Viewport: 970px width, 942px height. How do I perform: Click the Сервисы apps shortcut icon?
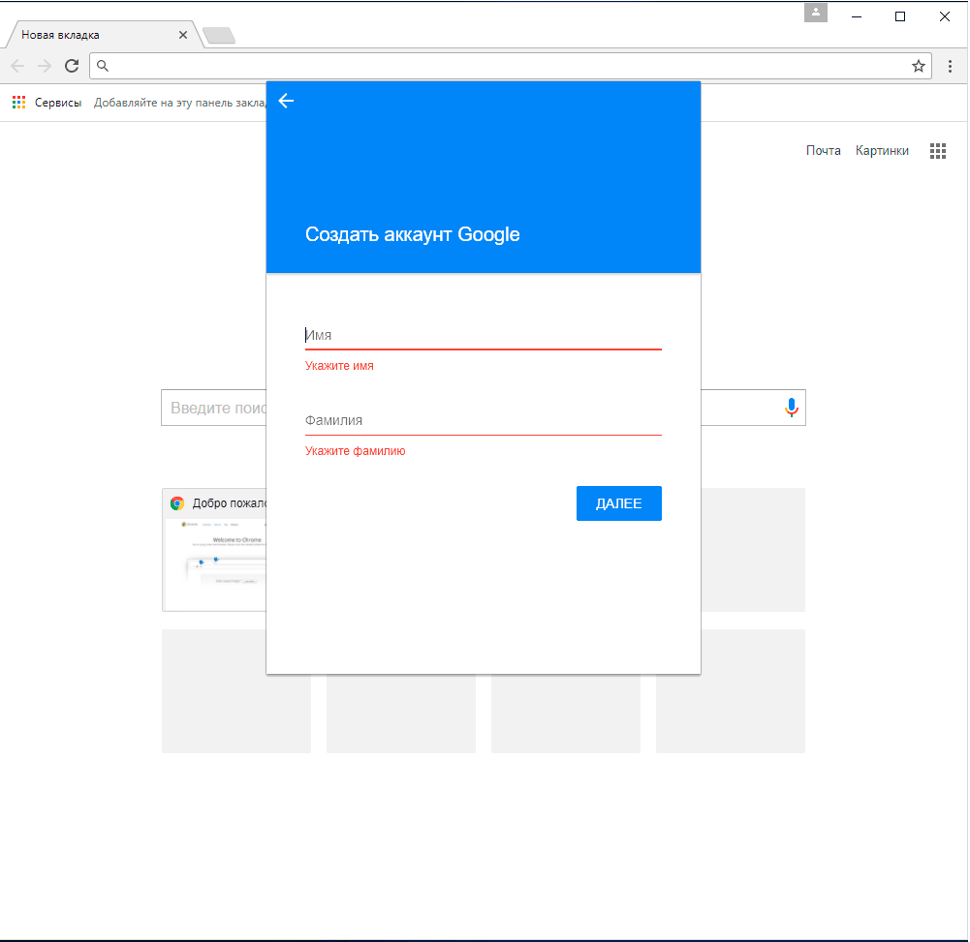click(18, 103)
